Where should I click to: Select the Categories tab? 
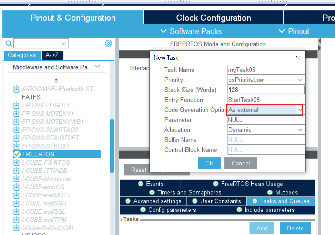(x=22, y=55)
